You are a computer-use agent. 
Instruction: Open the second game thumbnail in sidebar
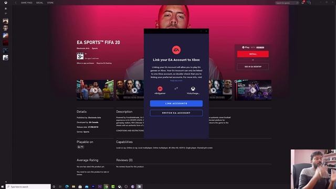click(x=6, y=28)
